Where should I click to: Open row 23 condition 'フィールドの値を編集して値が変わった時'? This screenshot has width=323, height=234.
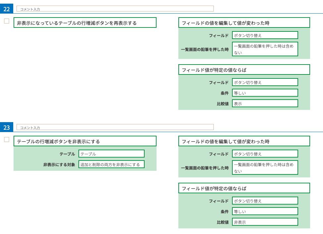click(244, 141)
